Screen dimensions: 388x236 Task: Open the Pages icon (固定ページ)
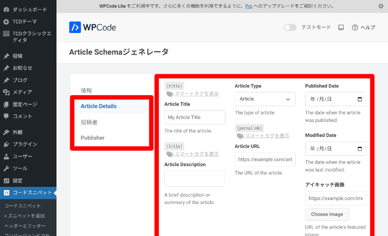coord(6,104)
